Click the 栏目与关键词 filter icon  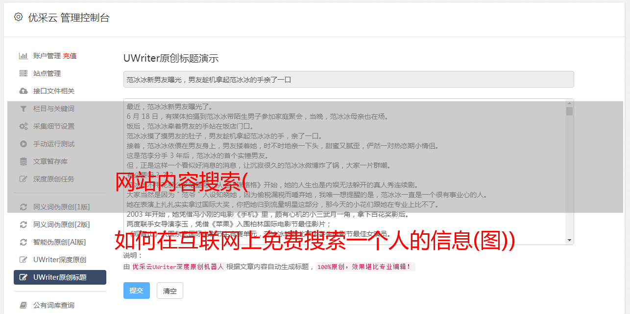[23, 109]
